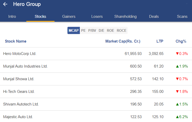Open the Intro tab
Image resolution: width=192 pixels, height=122 pixels.
coord(12,17)
